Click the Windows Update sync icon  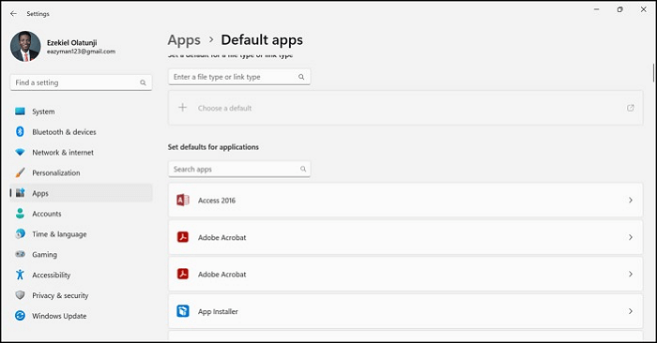(x=20, y=316)
